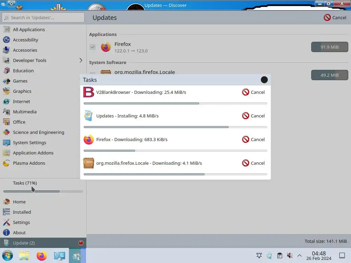
Task: Toggle the Firefox update checkbox
Action: pos(93,47)
